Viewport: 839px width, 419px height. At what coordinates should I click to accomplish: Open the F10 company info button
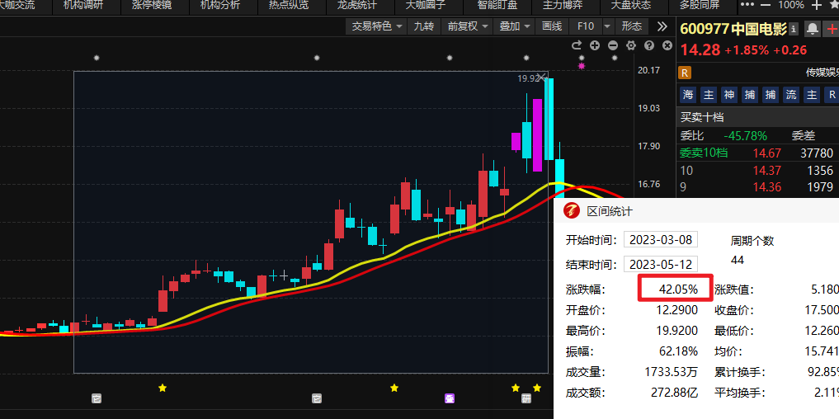click(x=586, y=26)
